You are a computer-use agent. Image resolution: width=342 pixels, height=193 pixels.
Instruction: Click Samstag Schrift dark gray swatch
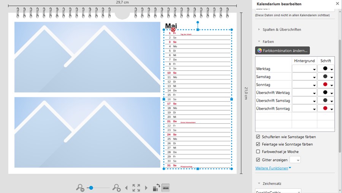(325, 76)
